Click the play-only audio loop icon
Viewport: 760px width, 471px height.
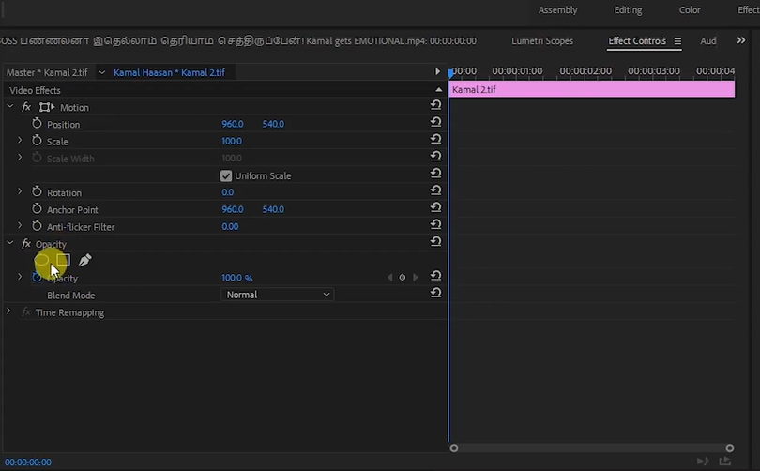click(x=703, y=461)
